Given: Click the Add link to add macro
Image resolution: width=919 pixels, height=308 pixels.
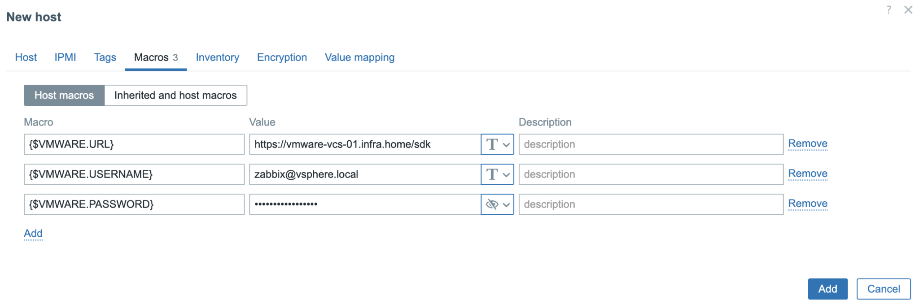Looking at the screenshot, I should click(x=33, y=234).
